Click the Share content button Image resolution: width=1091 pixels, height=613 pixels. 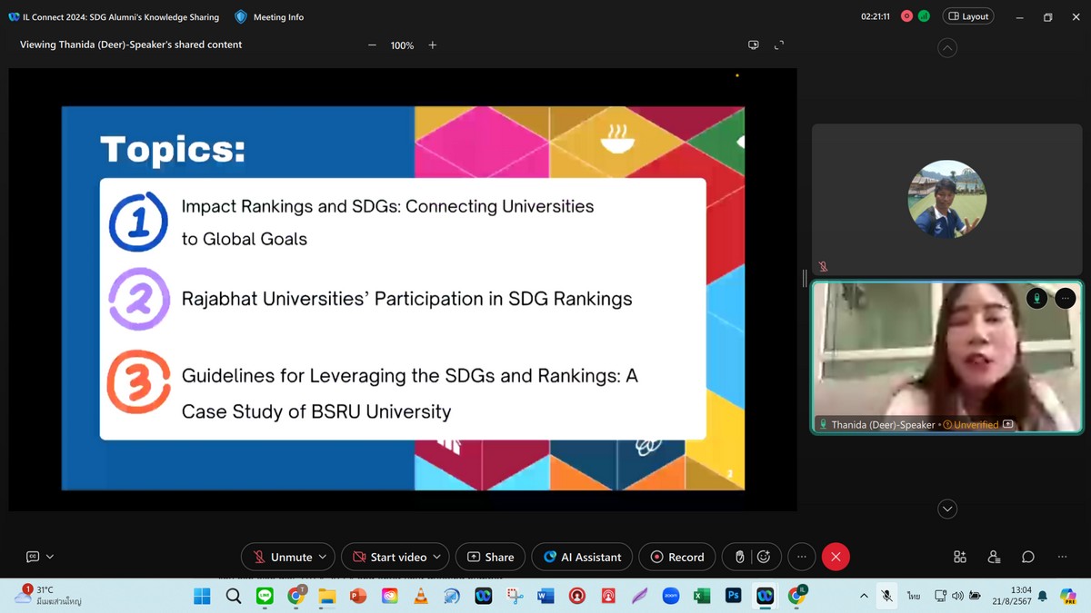490,557
